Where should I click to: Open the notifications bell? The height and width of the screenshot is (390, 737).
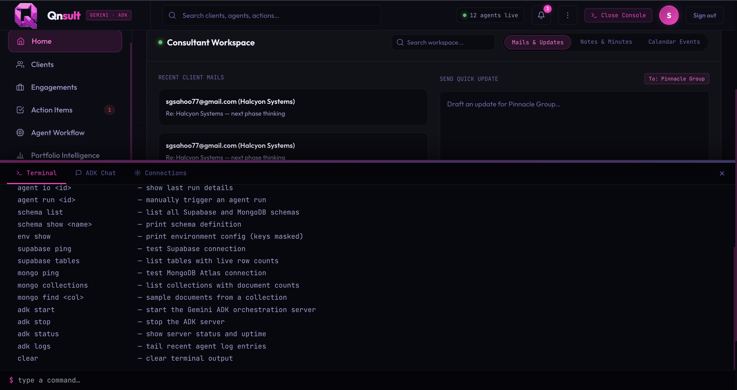coord(541,15)
